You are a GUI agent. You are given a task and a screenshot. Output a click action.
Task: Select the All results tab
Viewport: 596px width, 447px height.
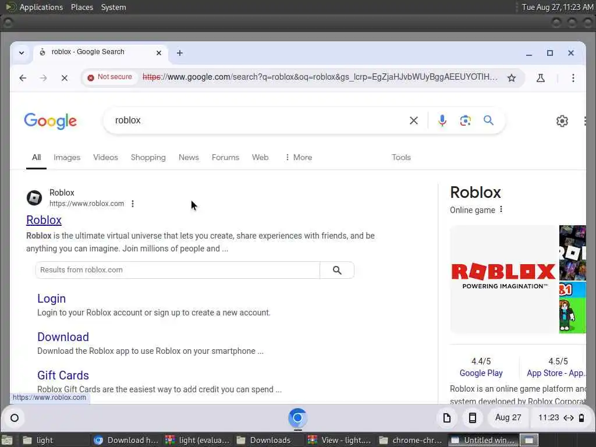(x=36, y=157)
